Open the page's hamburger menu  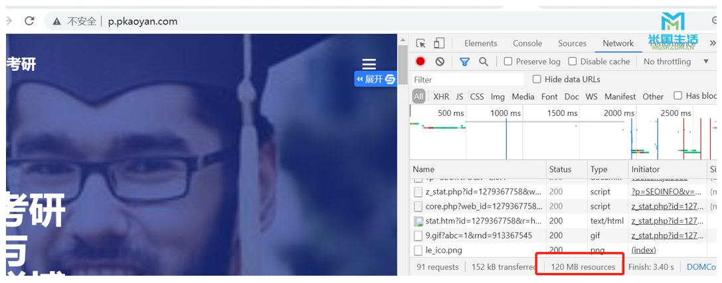pyautogui.click(x=369, y=64)
